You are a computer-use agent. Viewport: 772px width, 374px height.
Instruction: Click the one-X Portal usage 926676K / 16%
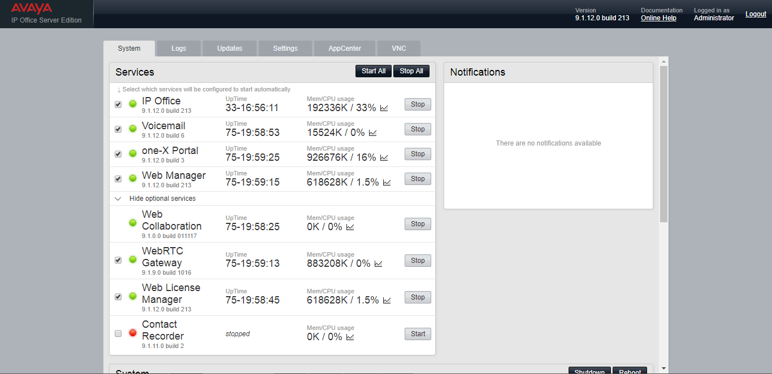[x=341, y=157]
